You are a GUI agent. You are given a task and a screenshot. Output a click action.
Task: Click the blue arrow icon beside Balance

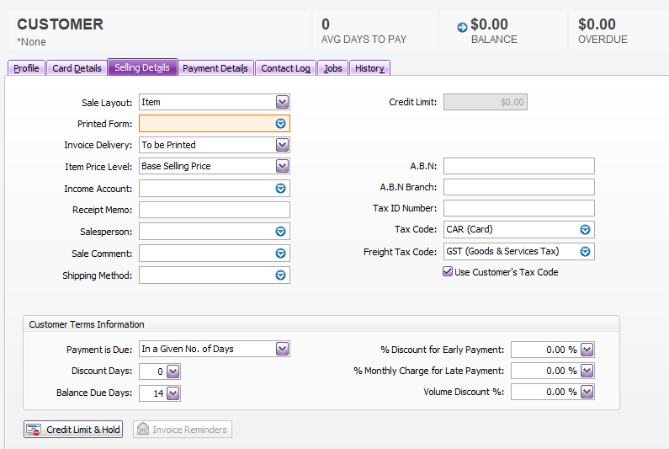tap(461, 28)
